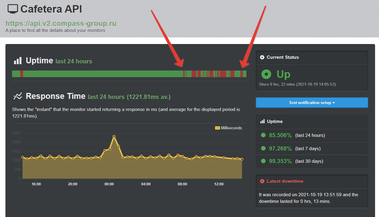Click the small Current Status circle icon
The width and height of the screenshot is (379, 217).
coord(262,57)
